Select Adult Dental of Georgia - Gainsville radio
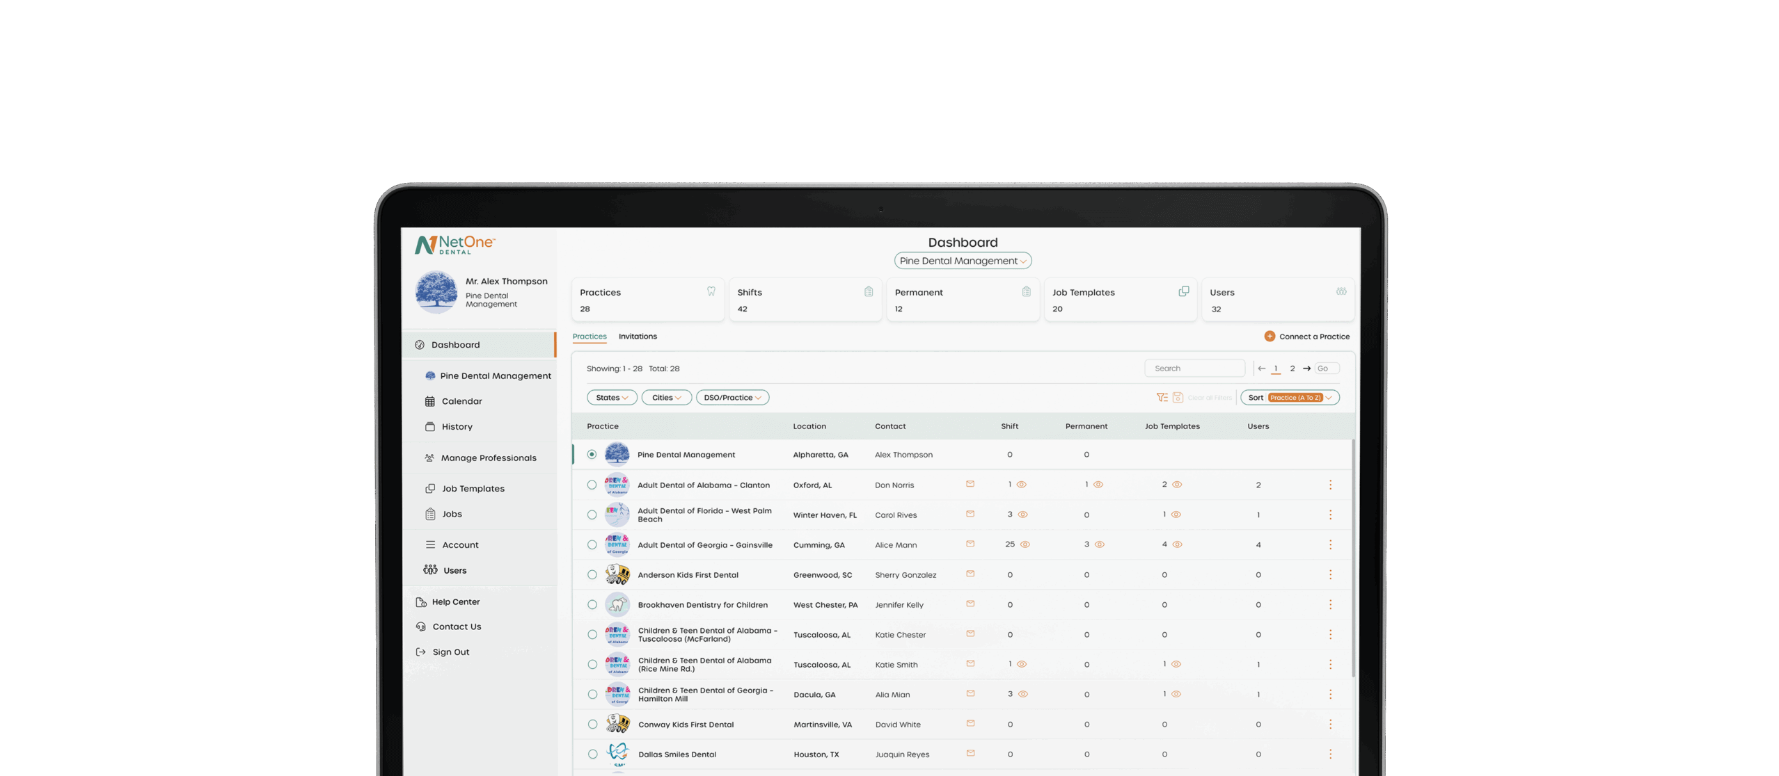Image resolution: width=1779 pixels, height=776 pixels. [x=591, y=544]
